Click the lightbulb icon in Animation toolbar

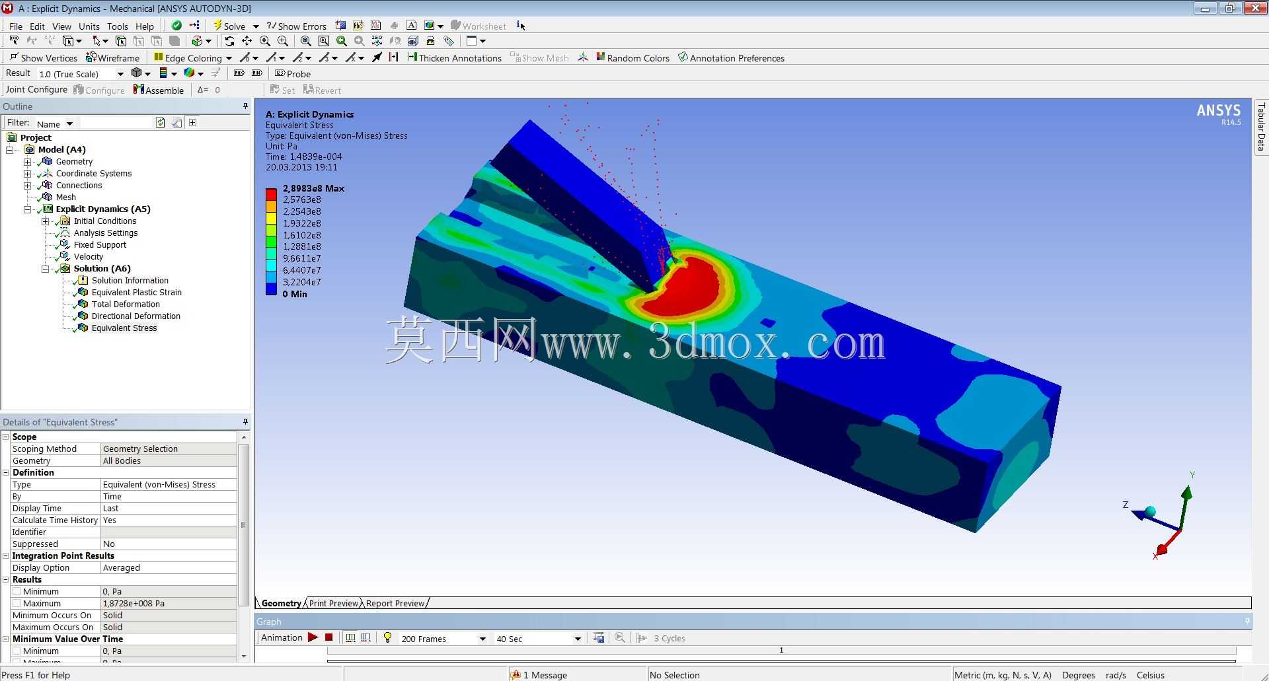point(387,637)
